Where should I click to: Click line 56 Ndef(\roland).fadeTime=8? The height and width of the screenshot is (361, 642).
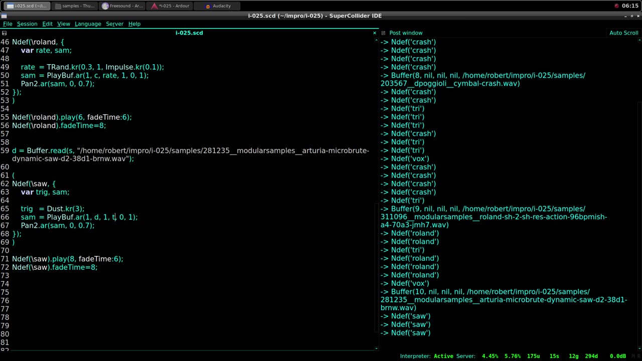click(x=59, y=125)
